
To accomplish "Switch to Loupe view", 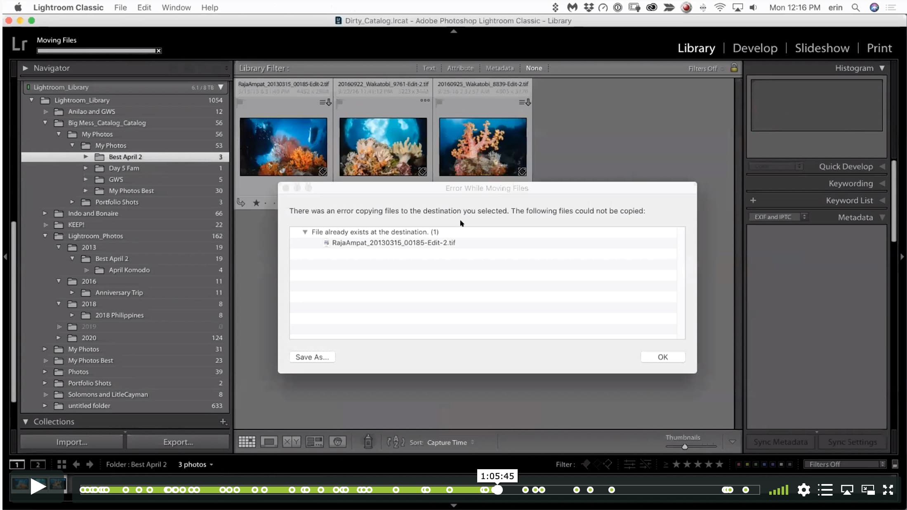I will pos(269,442).
